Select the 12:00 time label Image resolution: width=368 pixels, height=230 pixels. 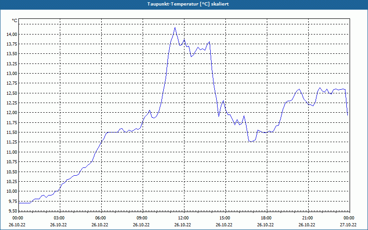pos(184,218)
